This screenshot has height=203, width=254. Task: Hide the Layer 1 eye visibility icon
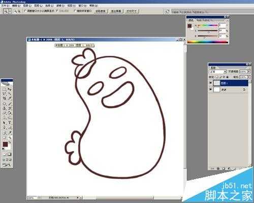pyautogui.click(x=210, y=83)
